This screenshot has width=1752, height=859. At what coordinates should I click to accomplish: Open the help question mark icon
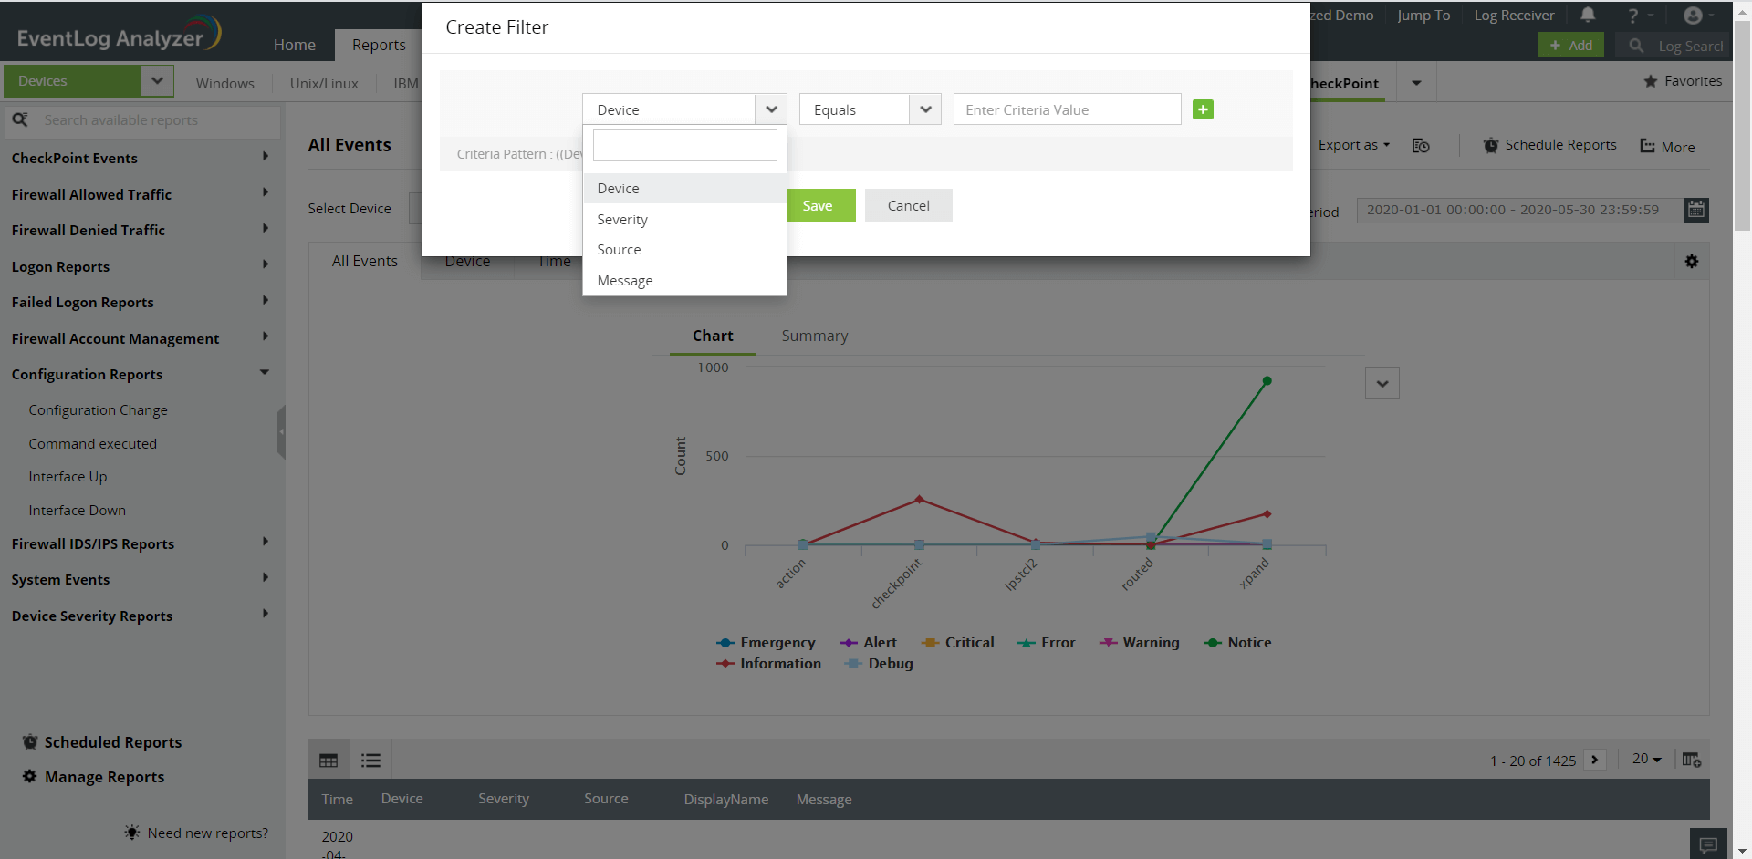(x=1633, y=16)
